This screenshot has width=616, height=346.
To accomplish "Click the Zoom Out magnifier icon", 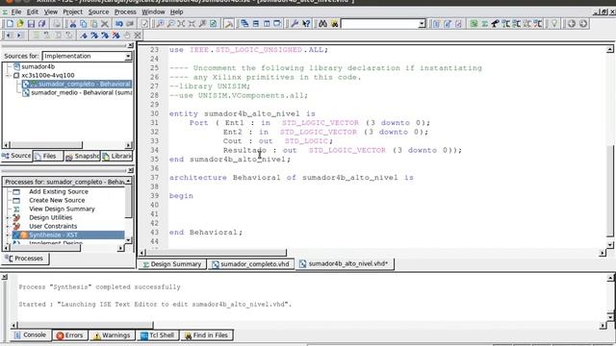I will (x=171, y=24).
